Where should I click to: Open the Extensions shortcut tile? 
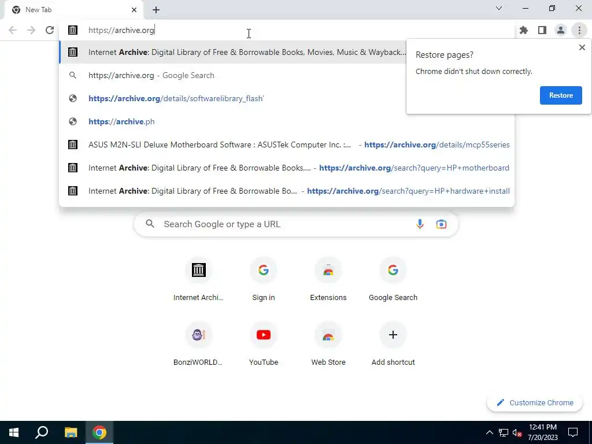(x=328, y=280)
